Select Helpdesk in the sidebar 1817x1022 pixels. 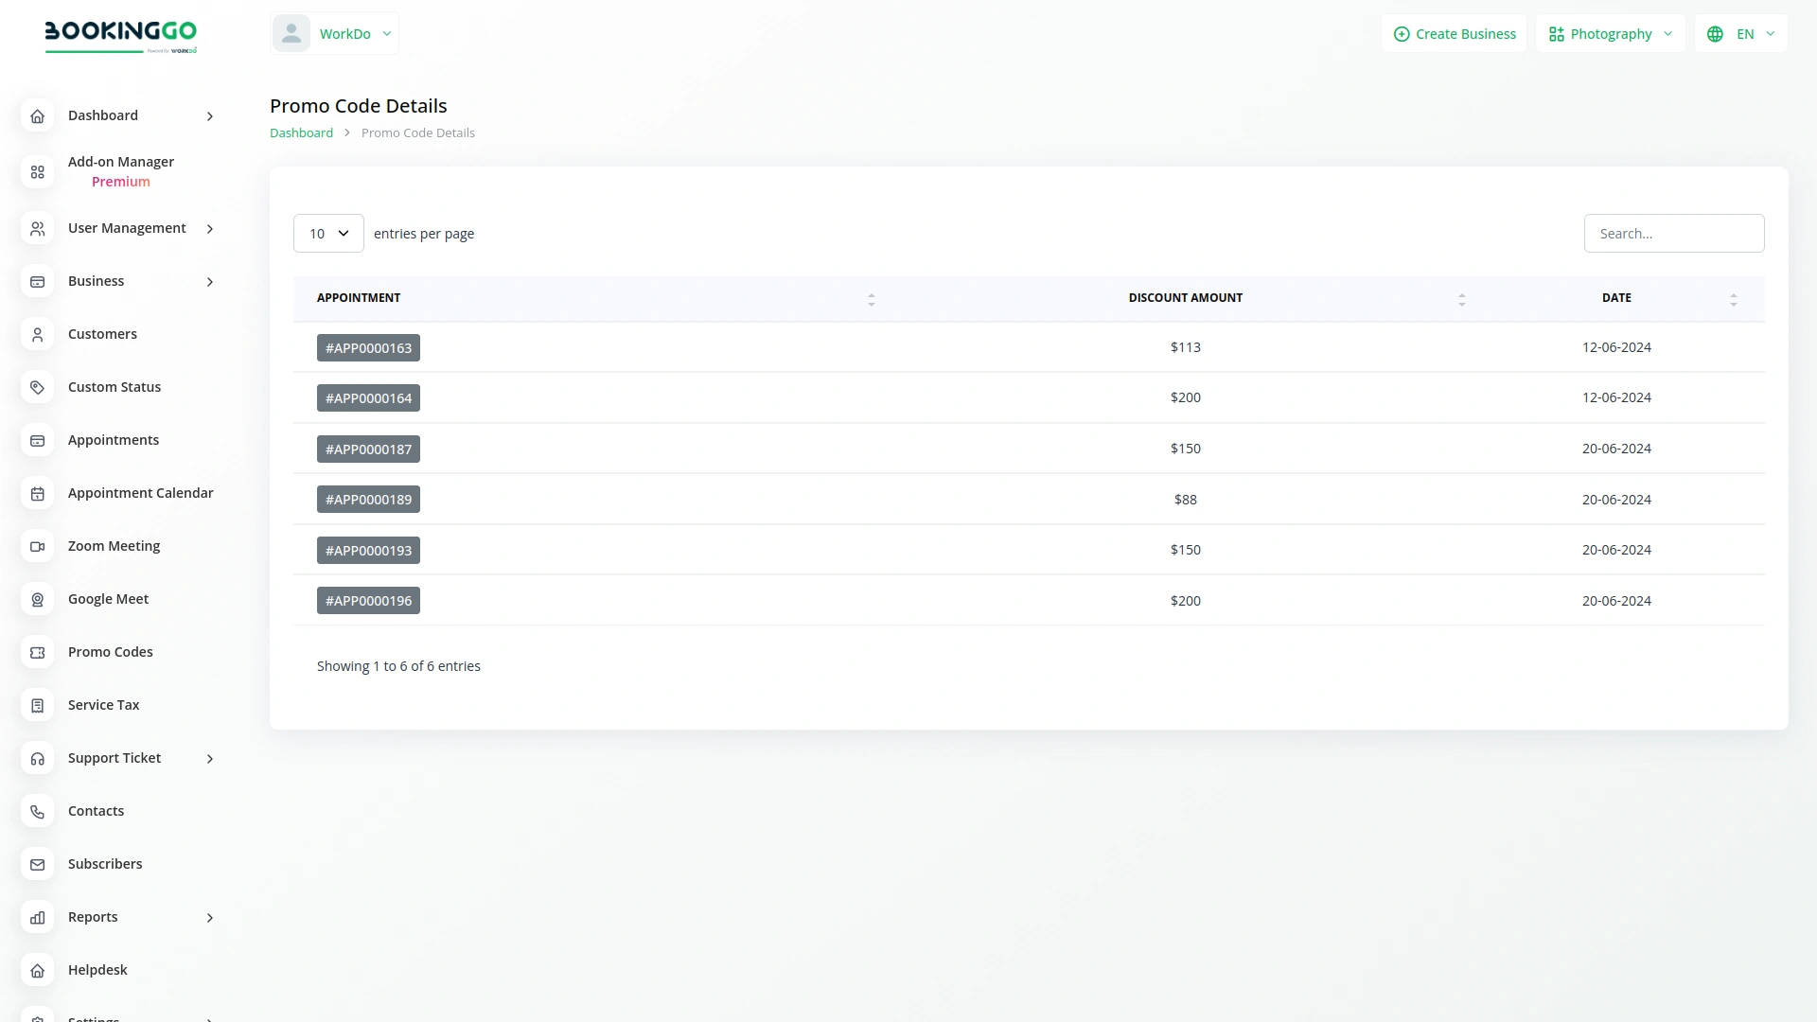point(97,969)
